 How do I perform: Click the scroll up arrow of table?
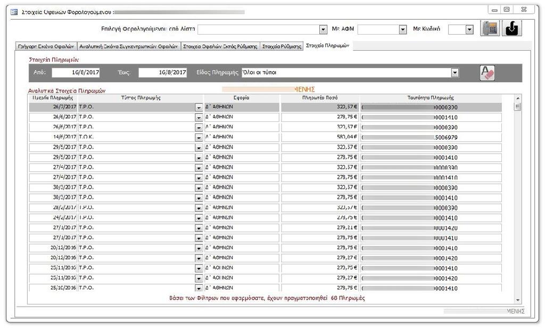tap(517, 98)
